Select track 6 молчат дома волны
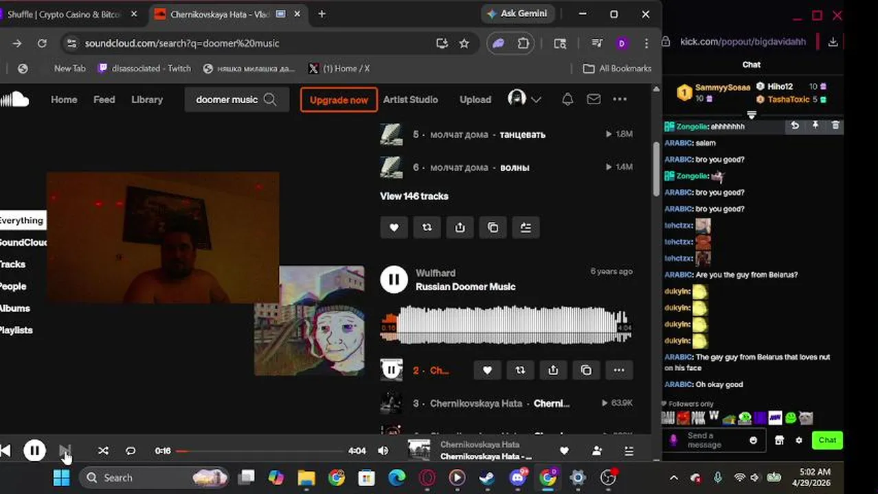The image size is (878, 494). point(506,167)
